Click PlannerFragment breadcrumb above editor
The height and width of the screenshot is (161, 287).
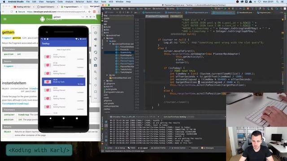(157, 16)
